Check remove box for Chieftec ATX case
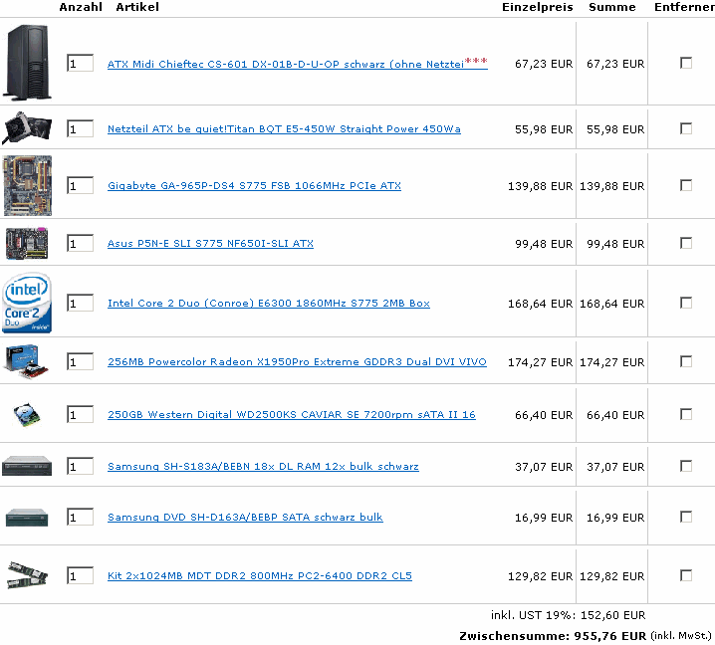This screenshot has height=645, width=715. click(686, 63)
